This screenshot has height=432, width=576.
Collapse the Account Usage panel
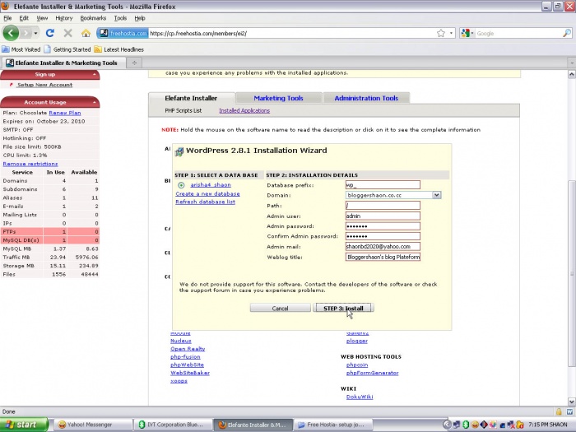coord(95,102)
